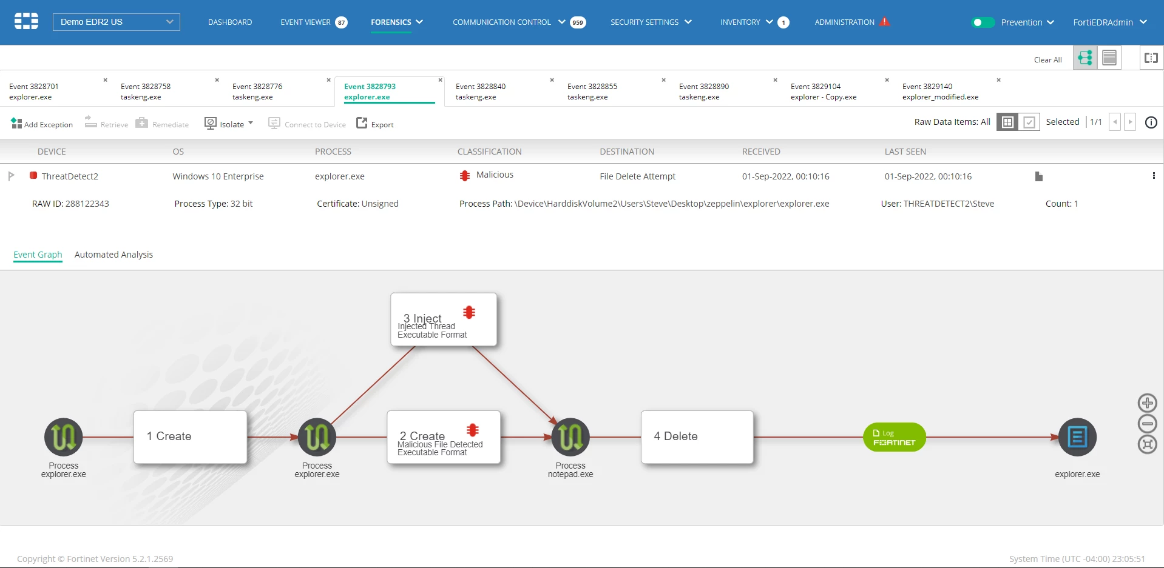1164x568 pixels.
Task: Click the 3 Inject node
Action: [x=444, y=319]
